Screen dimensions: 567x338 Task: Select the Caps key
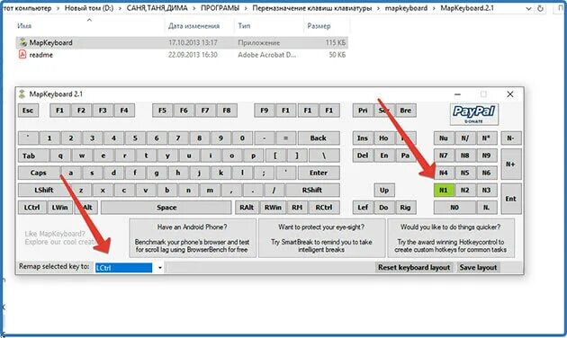(39, 173)
